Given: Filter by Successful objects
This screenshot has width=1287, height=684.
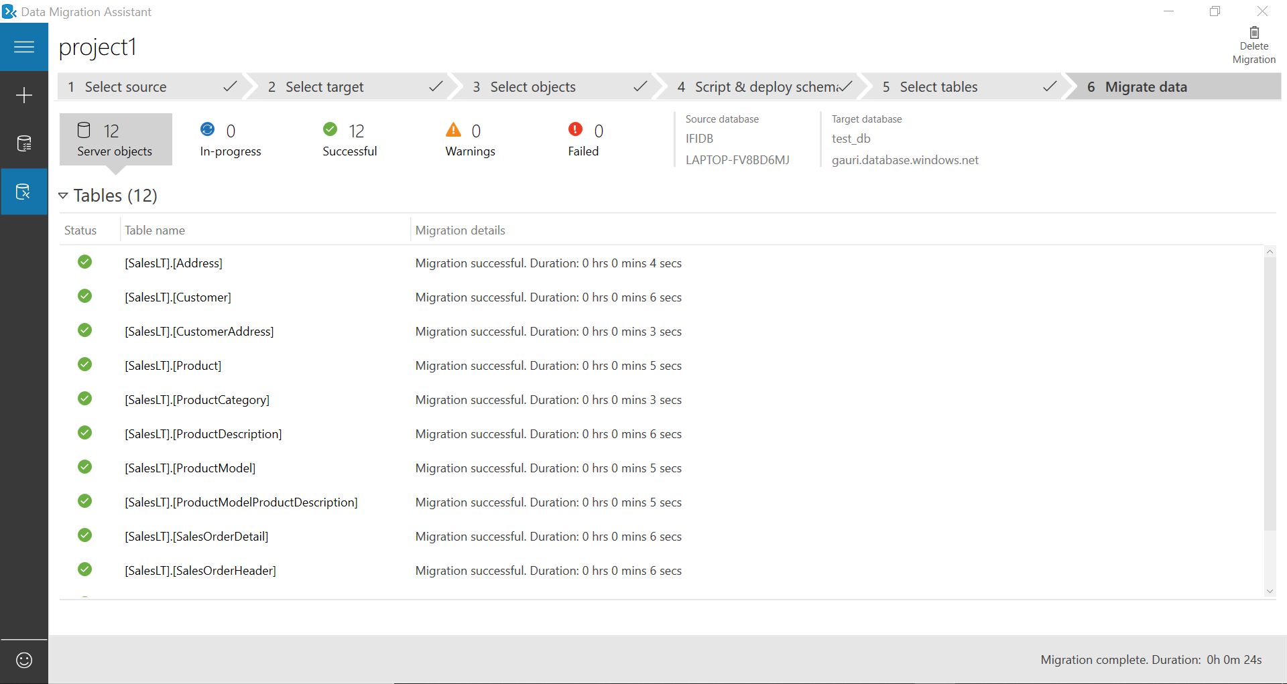Looking at the screenshot, I should click(x=350, y=139).
